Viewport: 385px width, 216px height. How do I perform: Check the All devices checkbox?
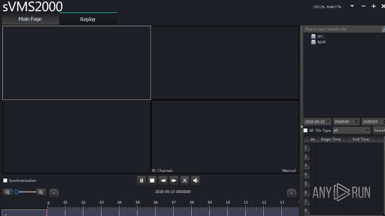tap(306, 130)
